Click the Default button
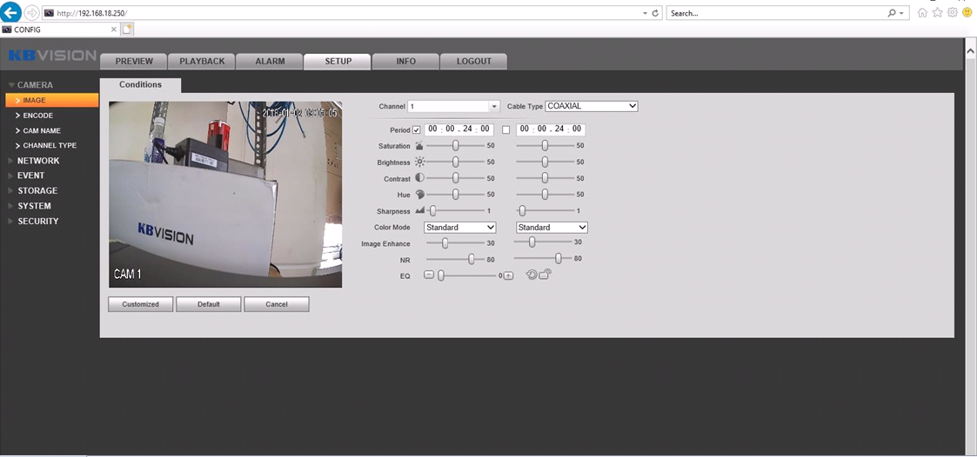The height and width of the screenshot is (457, 977). tap(209, 304)
